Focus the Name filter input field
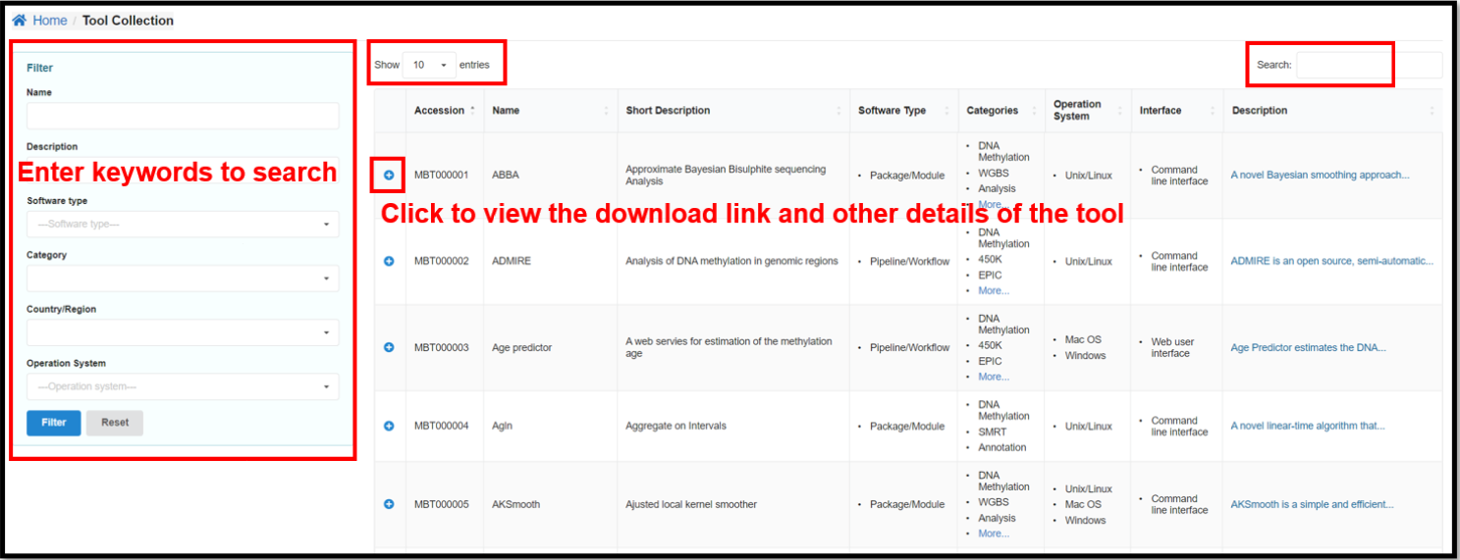 click(x=183, y=116)
